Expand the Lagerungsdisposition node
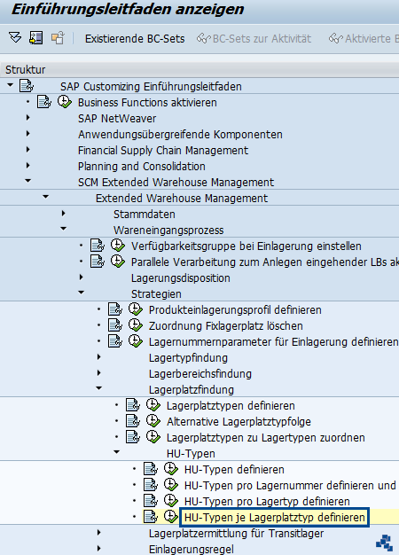Image resolution: width=399 pixels, height=555 pixels. (x=81, y=277)
